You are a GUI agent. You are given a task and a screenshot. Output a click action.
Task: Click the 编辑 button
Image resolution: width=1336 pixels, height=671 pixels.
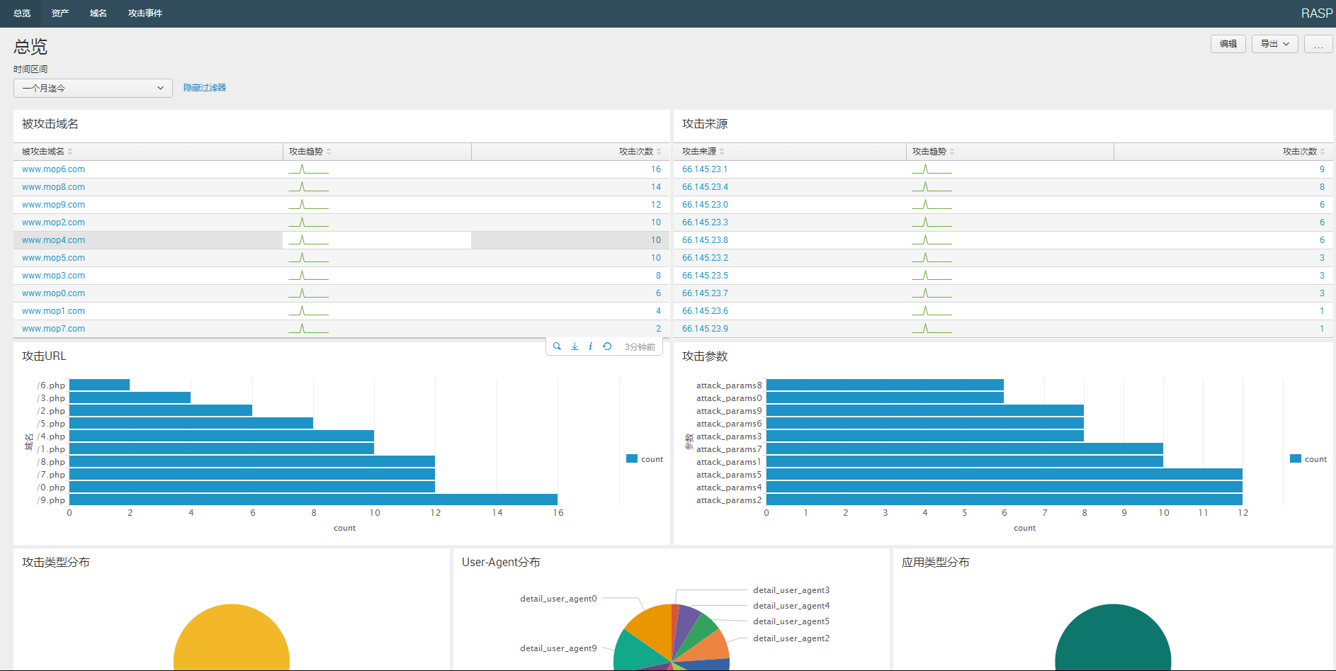pos(1228,43)
